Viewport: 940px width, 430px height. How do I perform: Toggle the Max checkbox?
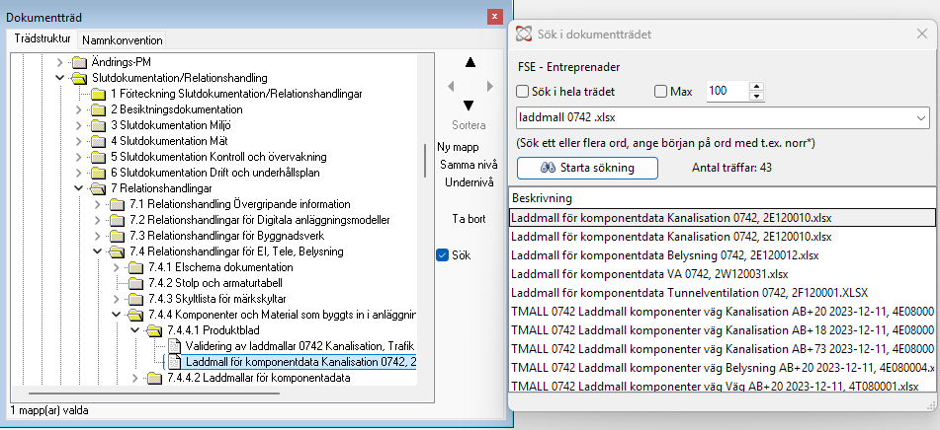(x=660, y=92)
